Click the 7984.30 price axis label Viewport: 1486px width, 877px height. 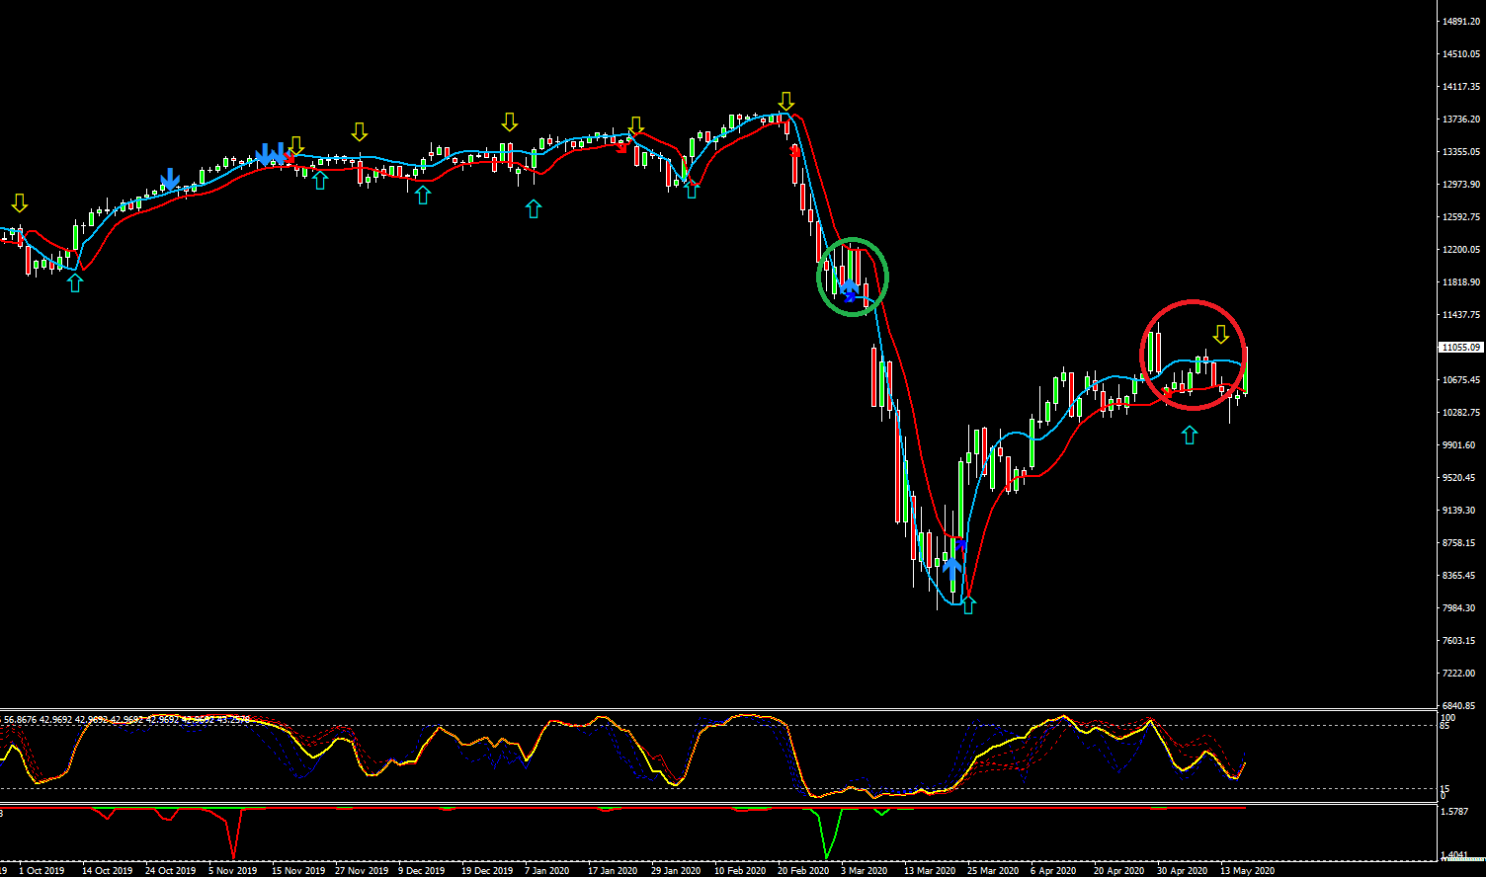(1459, 608)
